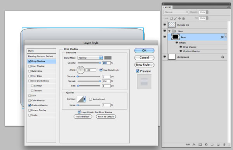Enable the Color Overlay checkbox
233x150 pixels.
point(30,100)
